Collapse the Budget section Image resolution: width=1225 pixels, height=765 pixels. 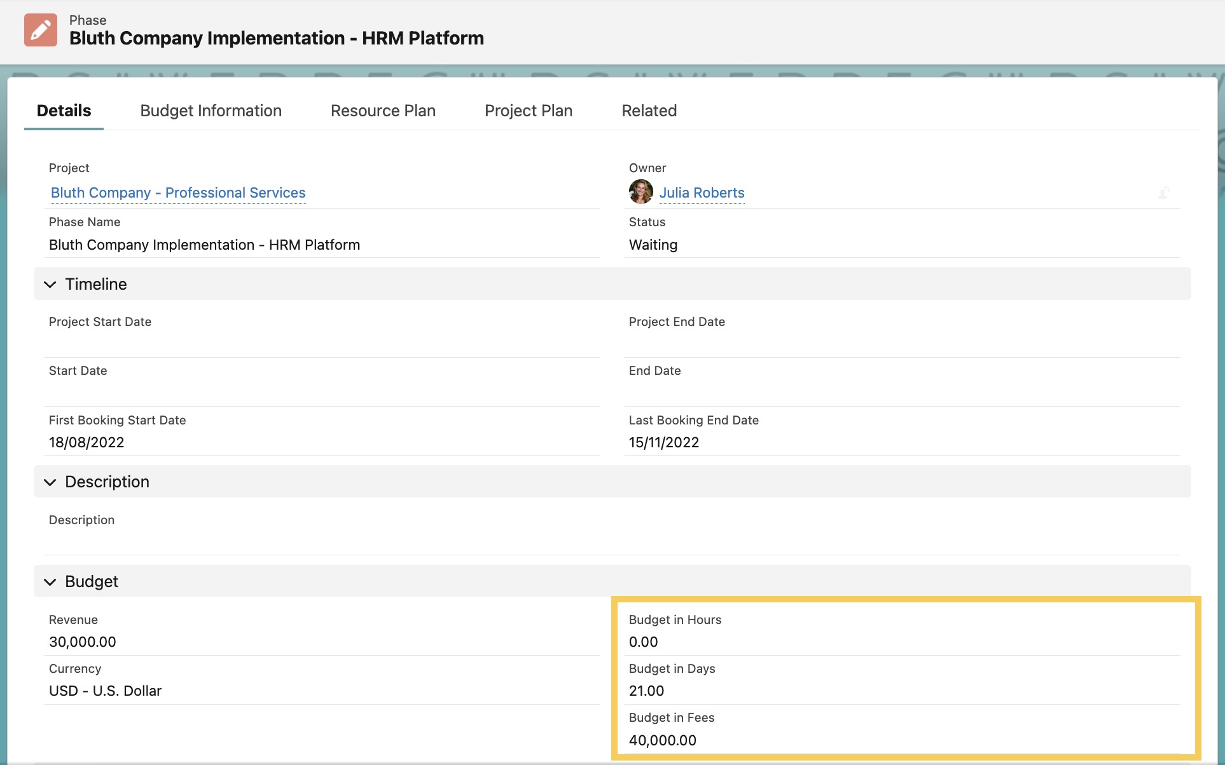tap(50, 581)
